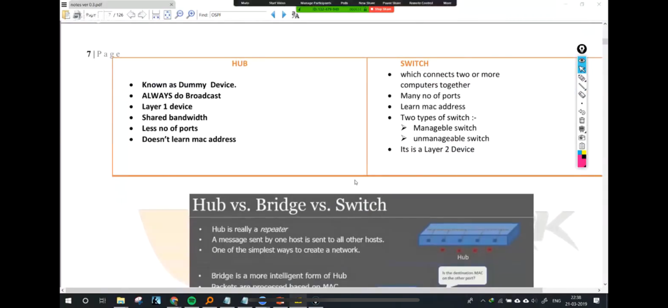The image size is (668, 308).
Task: Close the notes ver 0.3.pdf tab
Action: [171, 5]
